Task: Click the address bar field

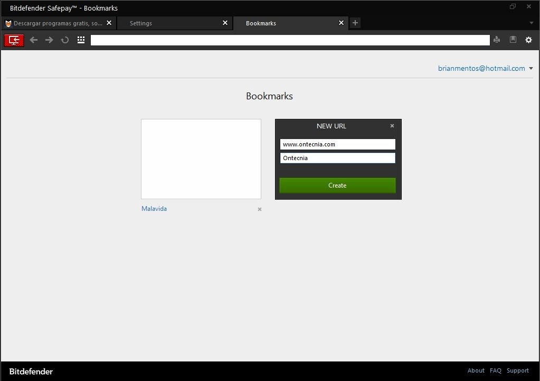Action: point(290,40)
